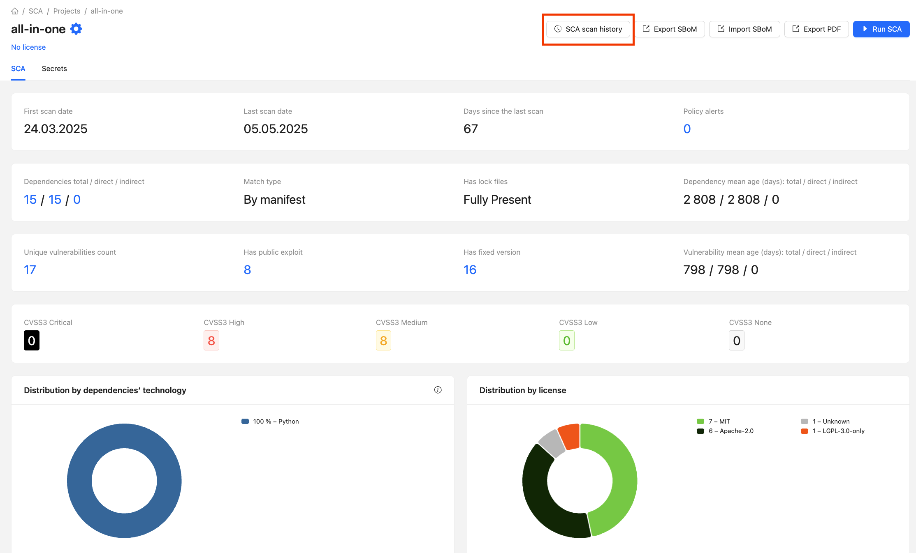Go to Projects in breadcrumb
The image size is (916, 553).
pos(67,11)
